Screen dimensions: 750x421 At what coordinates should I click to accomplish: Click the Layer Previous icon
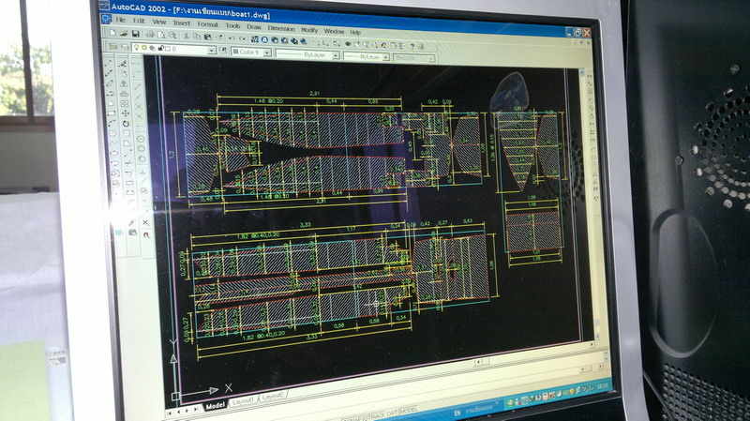point(222,51)
